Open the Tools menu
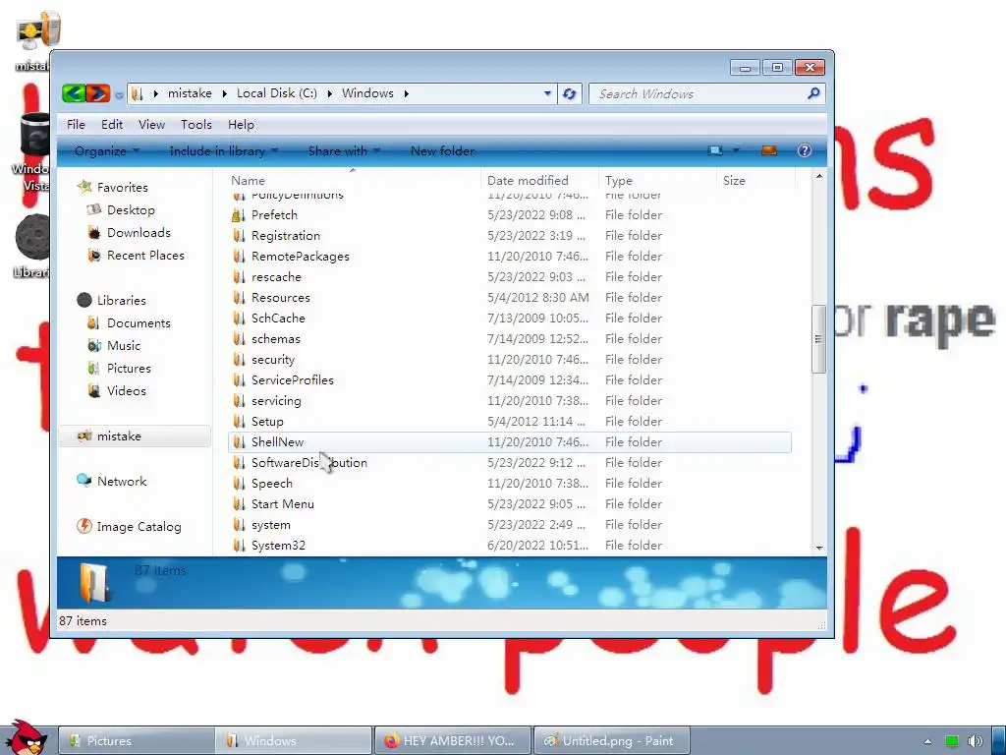 [196, 125]
